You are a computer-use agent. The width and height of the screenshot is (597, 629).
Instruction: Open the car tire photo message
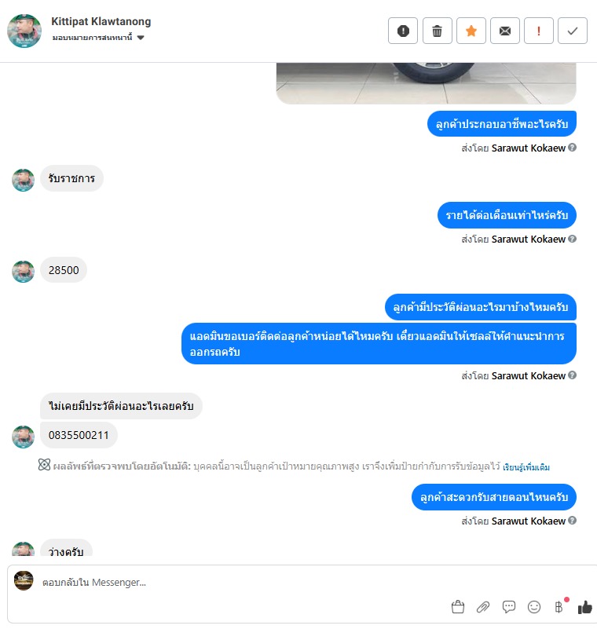pyautogui.click(x=426, y=83)
